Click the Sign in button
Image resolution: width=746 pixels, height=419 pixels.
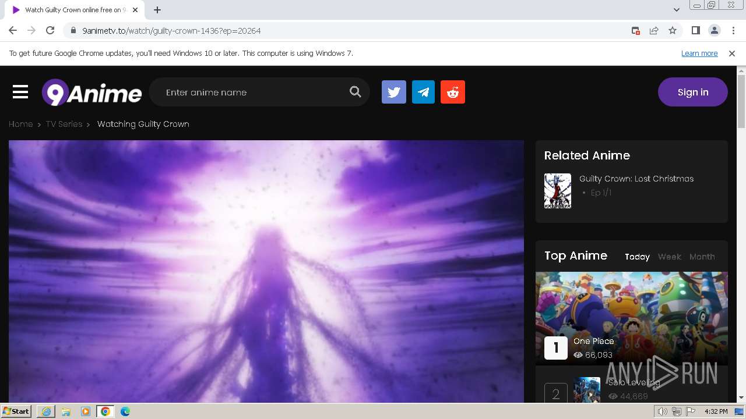693,92
